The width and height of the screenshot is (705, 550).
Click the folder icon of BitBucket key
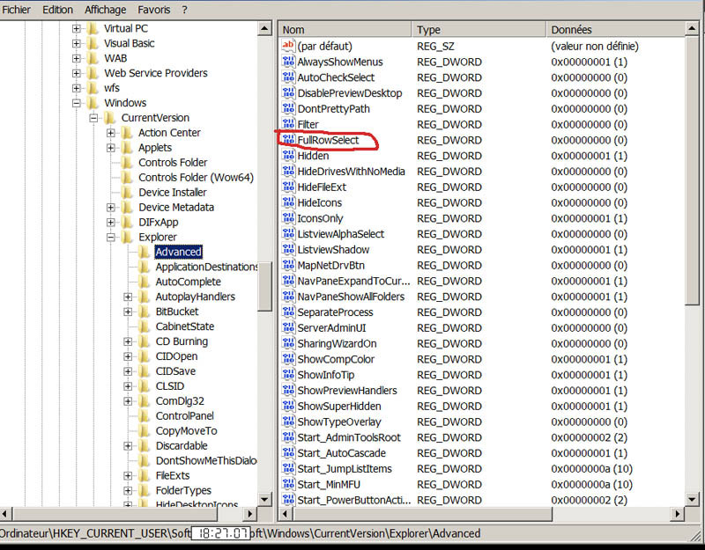[144, 312]
